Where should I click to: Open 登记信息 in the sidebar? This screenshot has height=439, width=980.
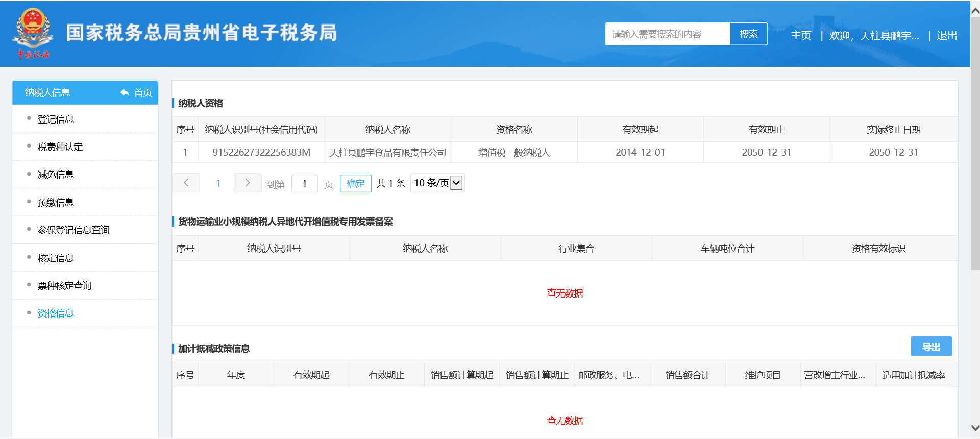pyautogui.click(x=56, y=119)
